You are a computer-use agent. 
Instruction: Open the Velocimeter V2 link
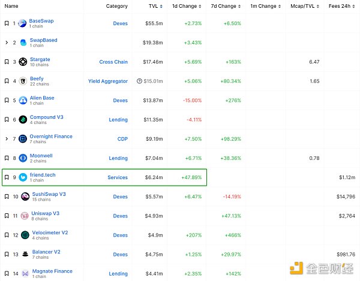point(50,232)
